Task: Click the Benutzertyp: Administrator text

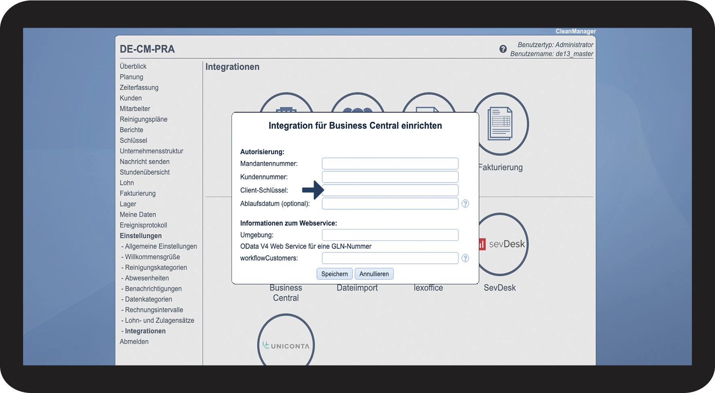Action: pyautogui.click(x=556, y=45)
